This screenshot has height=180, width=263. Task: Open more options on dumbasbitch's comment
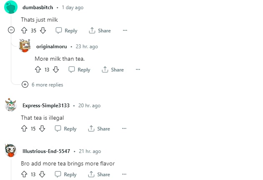(124, 30)
